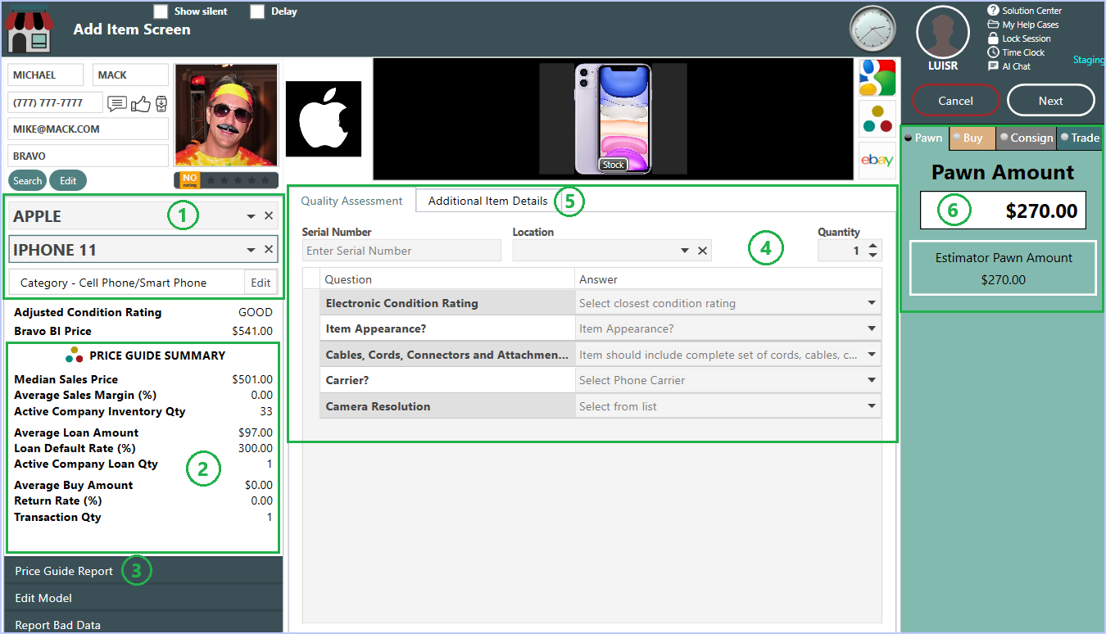Click the BRAVO field
The image size is (1106, 634).
pyautogui.click(x=88, y=156)
